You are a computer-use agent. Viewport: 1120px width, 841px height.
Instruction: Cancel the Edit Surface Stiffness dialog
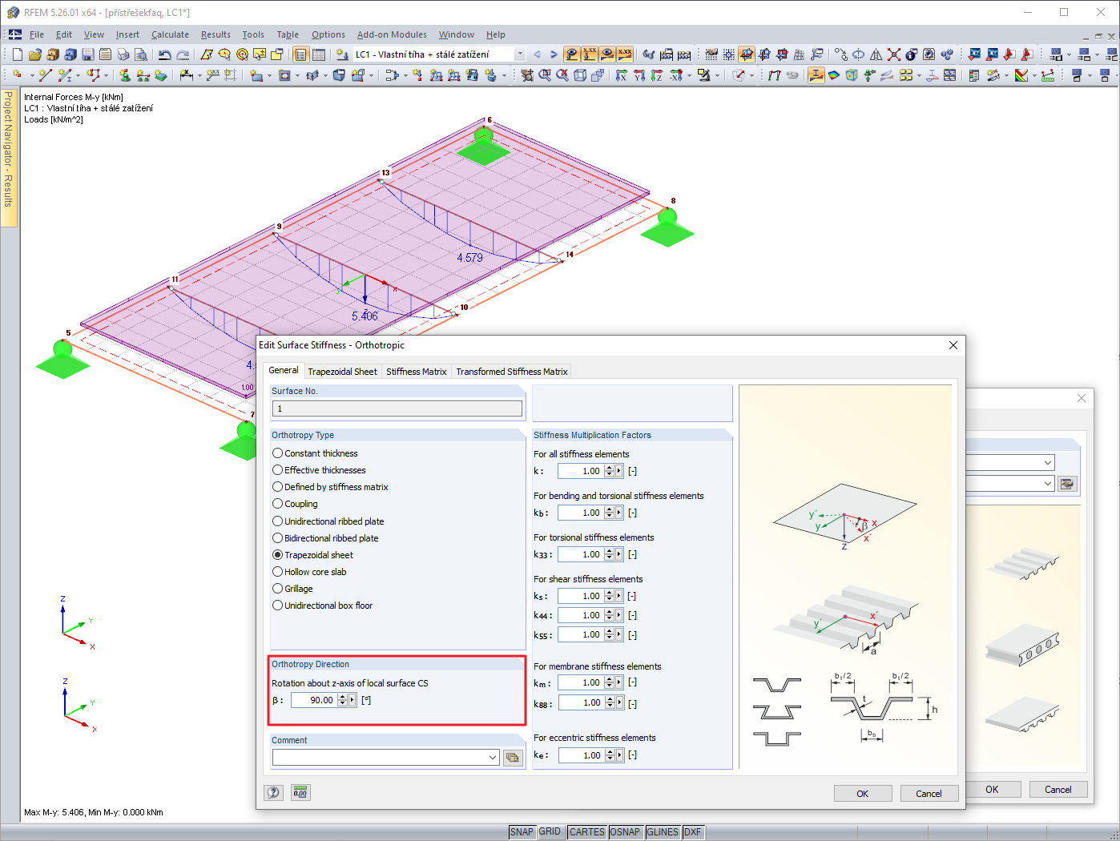pyautogui.click(x=929, y=793)
